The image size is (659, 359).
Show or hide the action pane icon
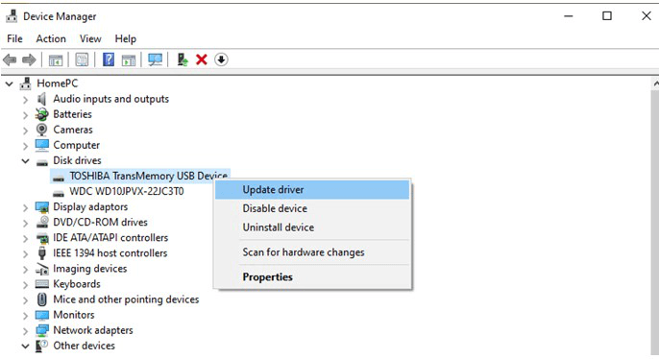click(x=129, y=60)
